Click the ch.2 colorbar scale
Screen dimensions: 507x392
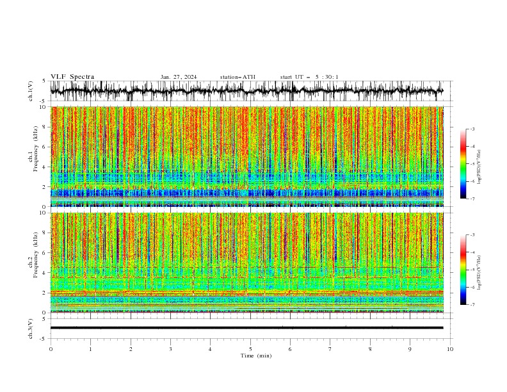pyautogui.click(x=463, y=270)
